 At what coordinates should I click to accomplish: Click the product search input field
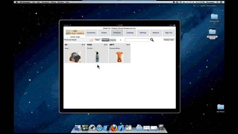point(137,40)
